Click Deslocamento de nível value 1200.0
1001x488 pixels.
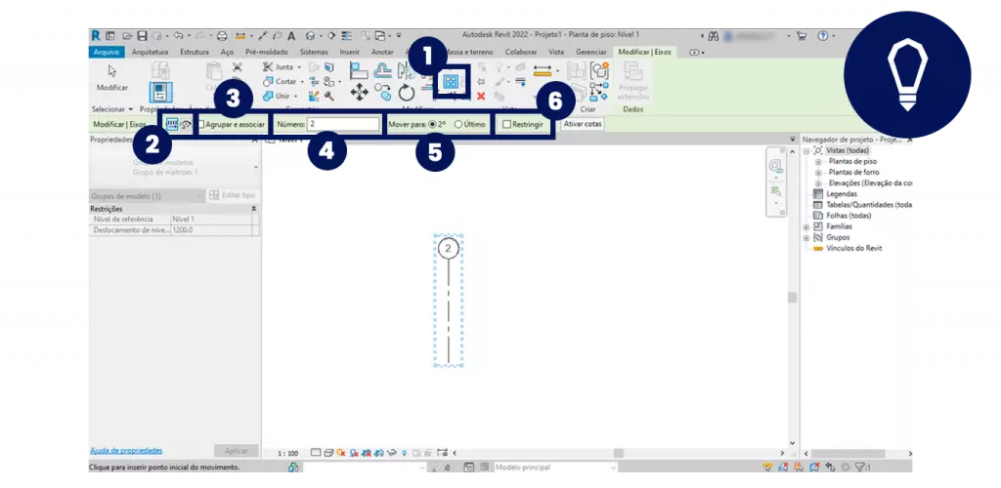pyautogui.click(x=212, y=230)
